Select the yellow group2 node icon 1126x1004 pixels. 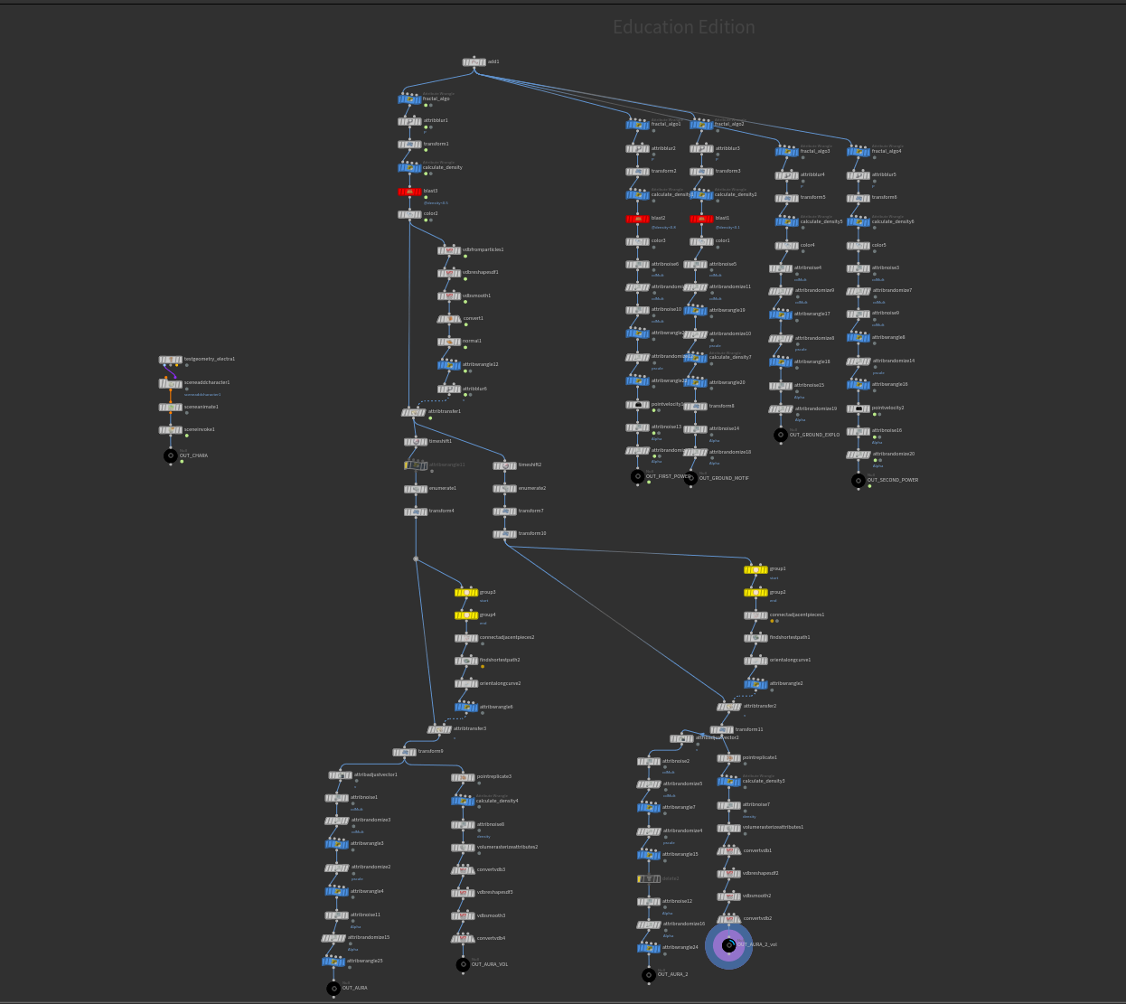pos(756,593)
